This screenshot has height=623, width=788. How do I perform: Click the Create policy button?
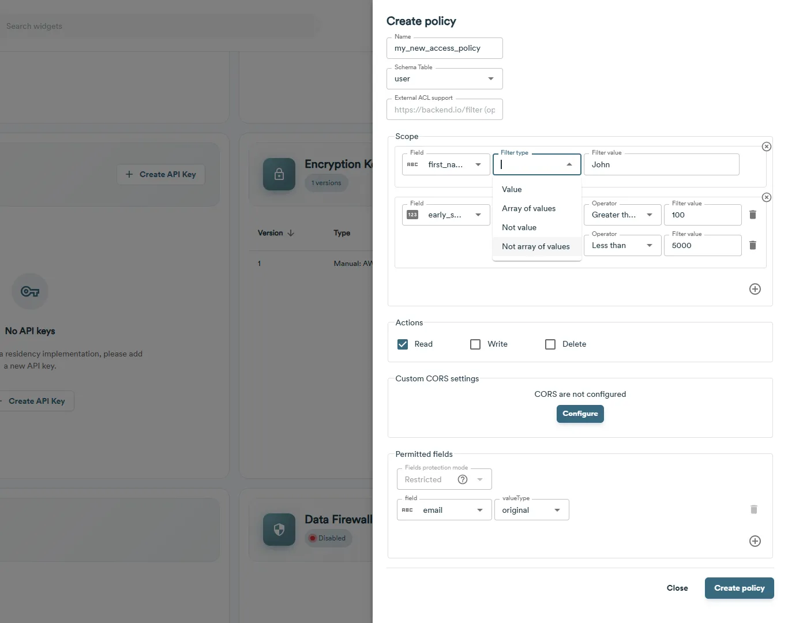[740, 588]
